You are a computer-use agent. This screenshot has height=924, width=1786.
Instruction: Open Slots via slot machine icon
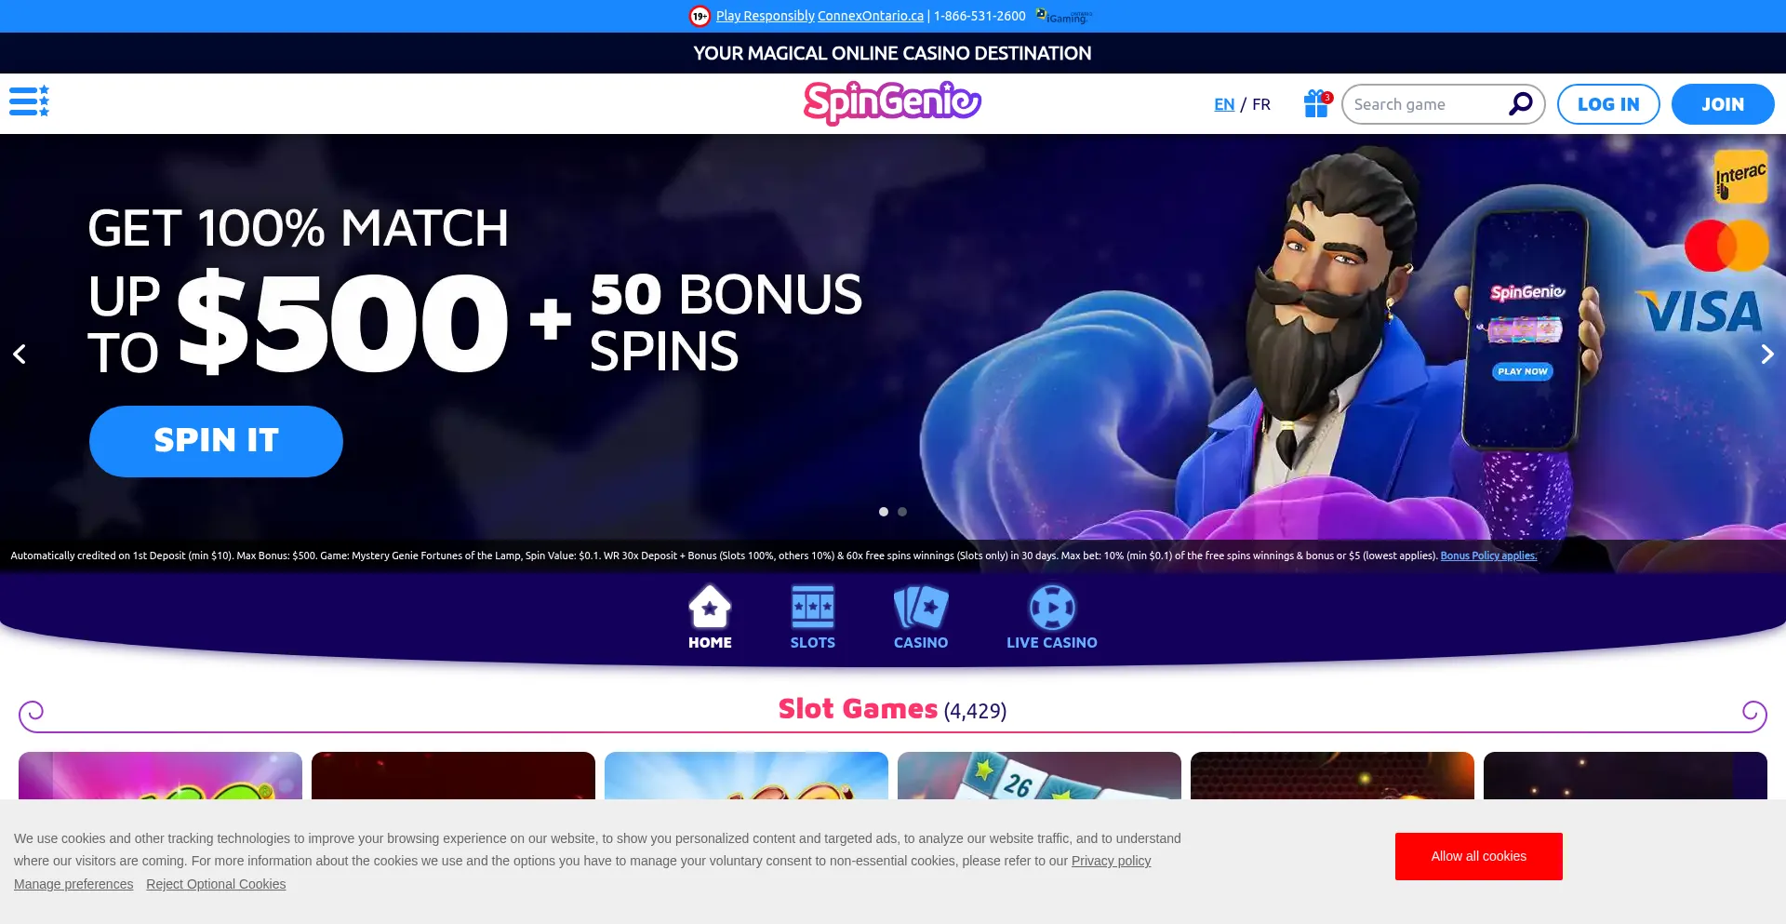pos(813,608)
